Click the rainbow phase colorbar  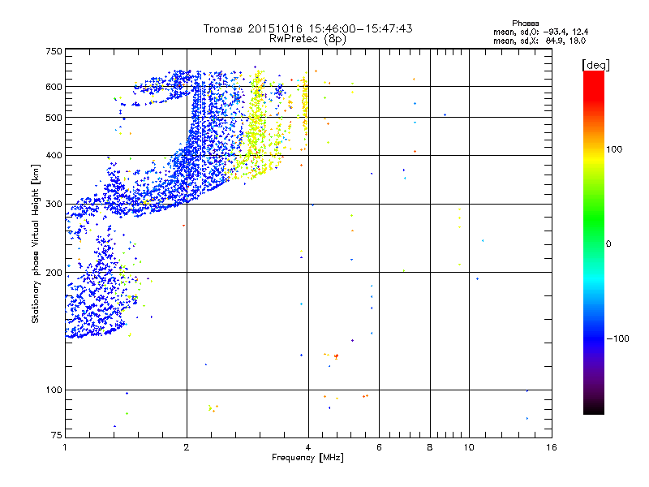tap(594, 242)
